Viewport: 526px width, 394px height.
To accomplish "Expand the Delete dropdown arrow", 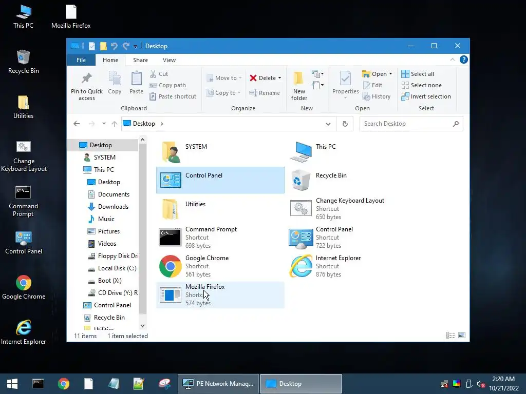I will point(279,78).
